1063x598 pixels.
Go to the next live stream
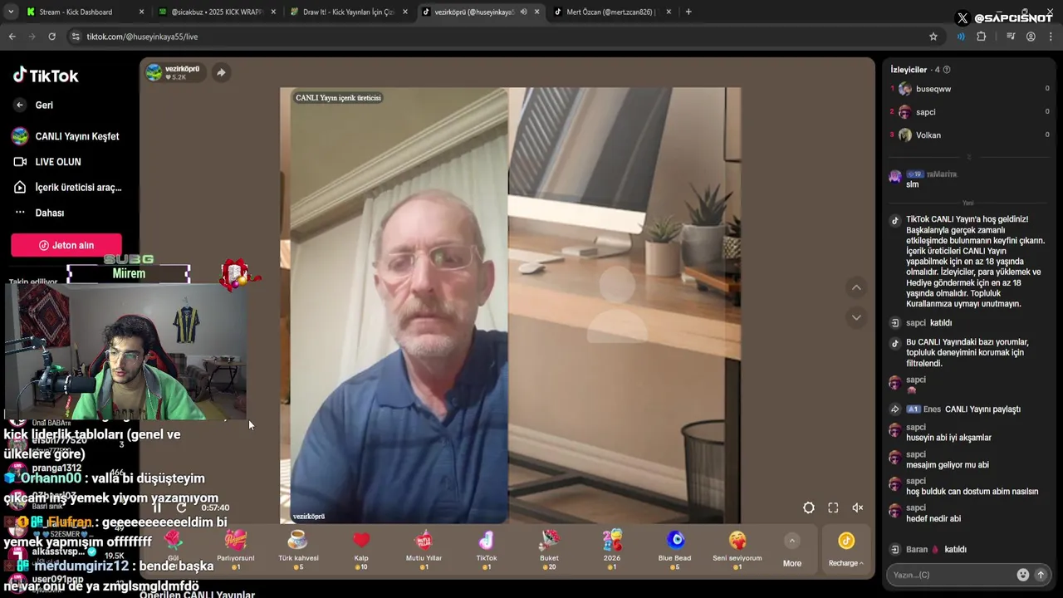click(856, 317)
